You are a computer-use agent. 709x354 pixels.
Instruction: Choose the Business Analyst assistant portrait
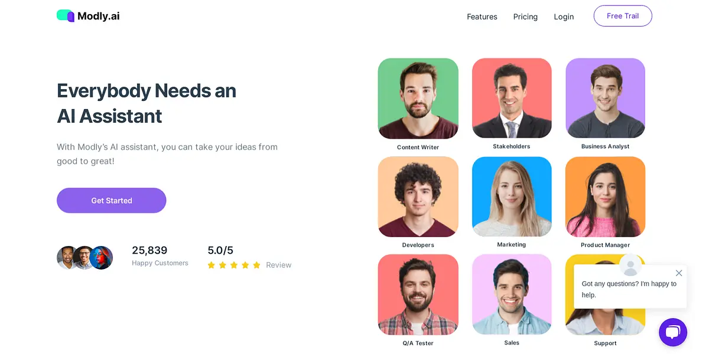coord(606,98)
